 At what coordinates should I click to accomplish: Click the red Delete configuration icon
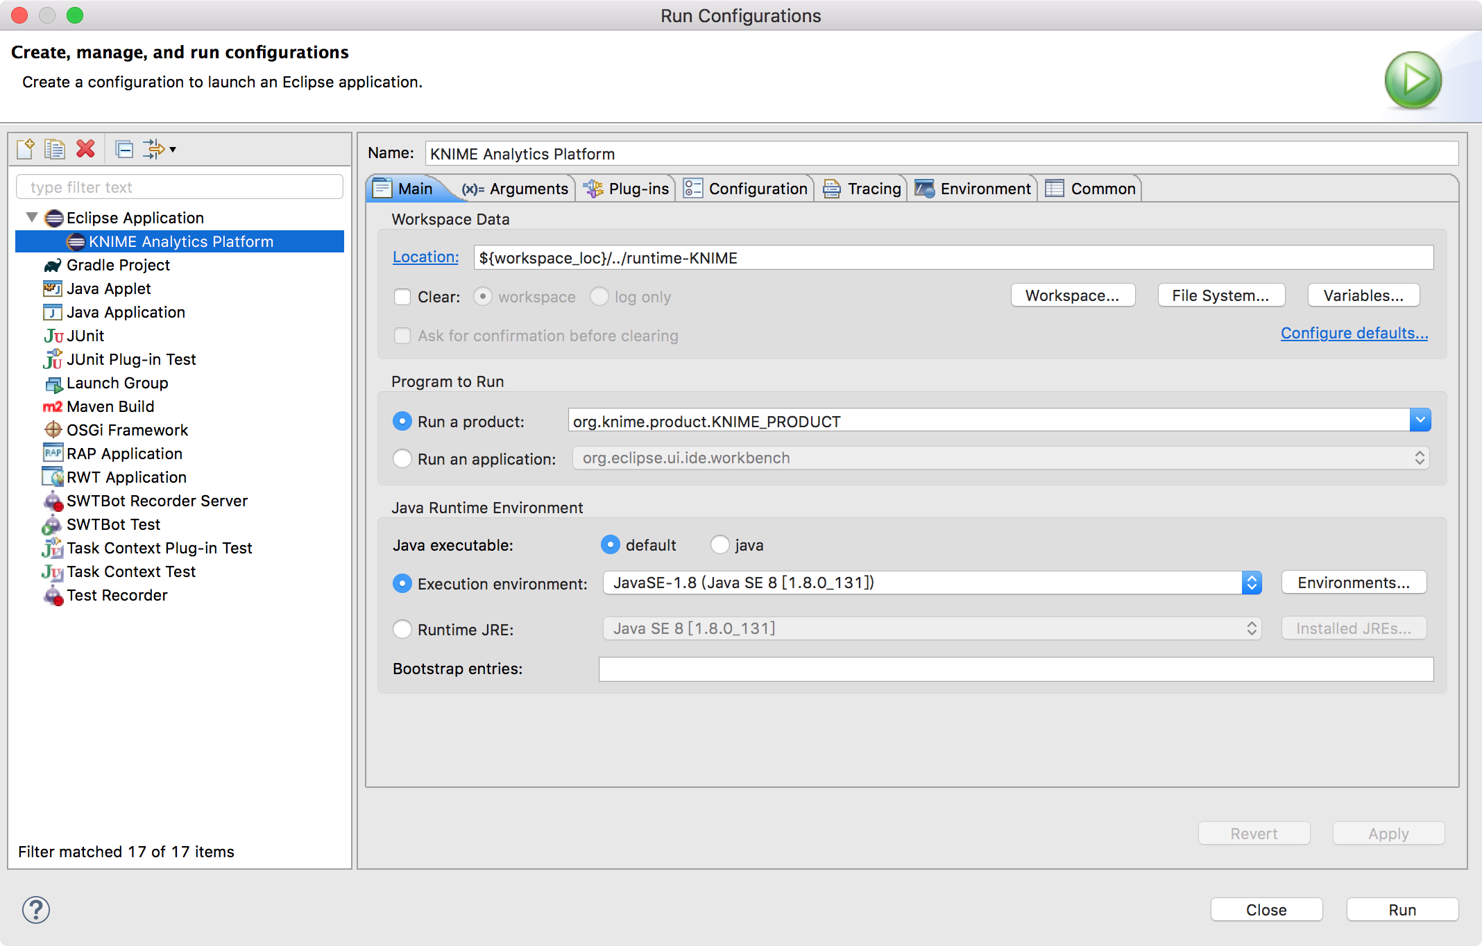click(85, 149)
